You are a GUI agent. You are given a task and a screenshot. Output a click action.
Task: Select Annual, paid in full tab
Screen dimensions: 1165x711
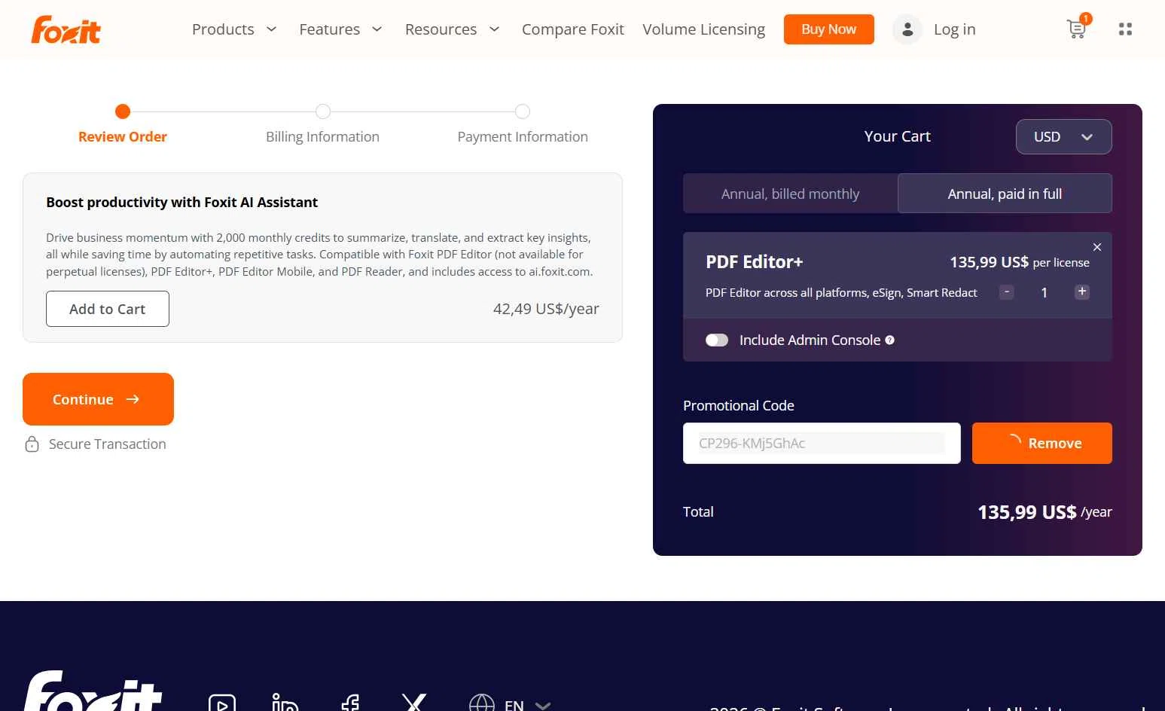coord(1005,194)
